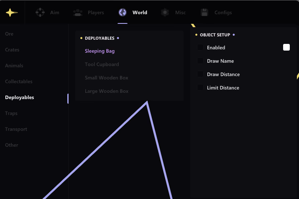Toggle the Enabled checkbox
The image size is (299, 199).
pyautogui.click(x=200, y=47)
